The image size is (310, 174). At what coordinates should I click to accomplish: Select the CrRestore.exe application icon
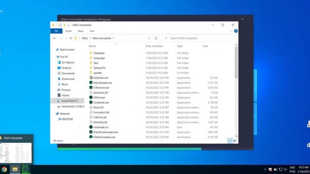(91, 87)
